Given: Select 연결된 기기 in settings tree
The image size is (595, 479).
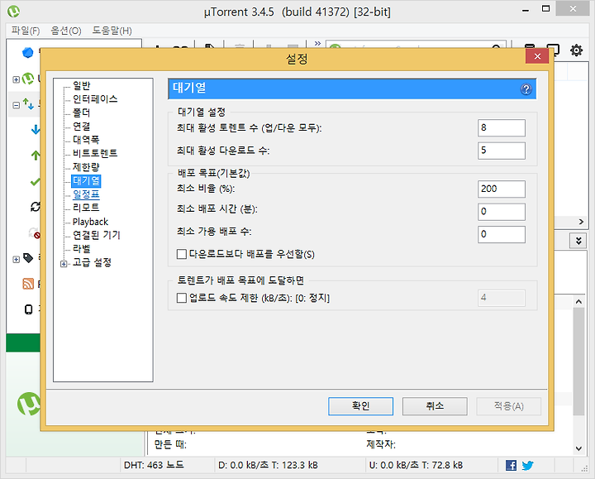Looking at the screenshot, I should click(x=97, y=235).
